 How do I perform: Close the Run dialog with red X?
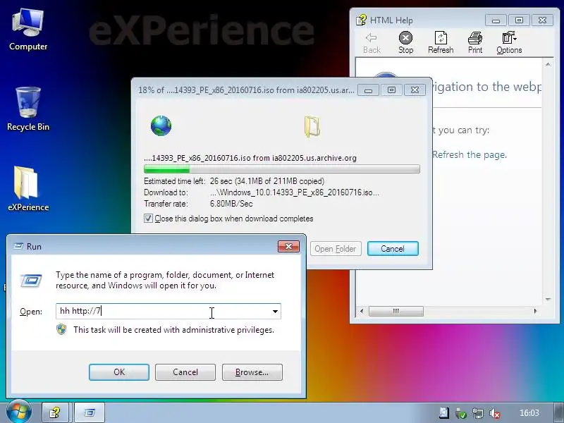[288, 246]
